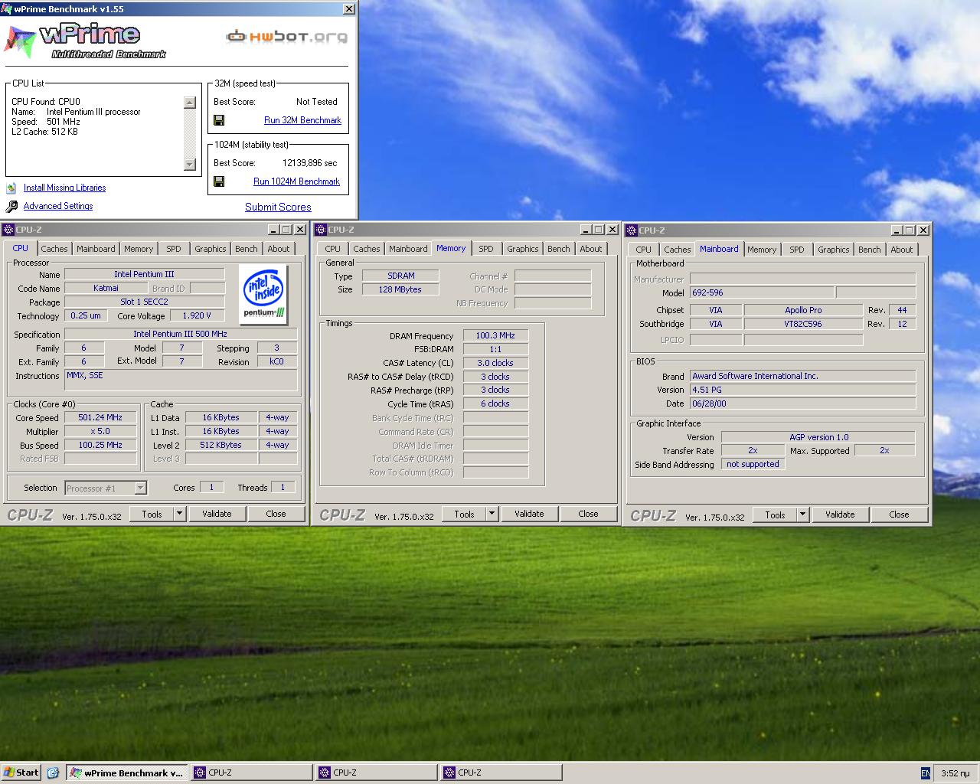Click Tools button in Mainboard window

pyautogui.click(x=776, y=514)
